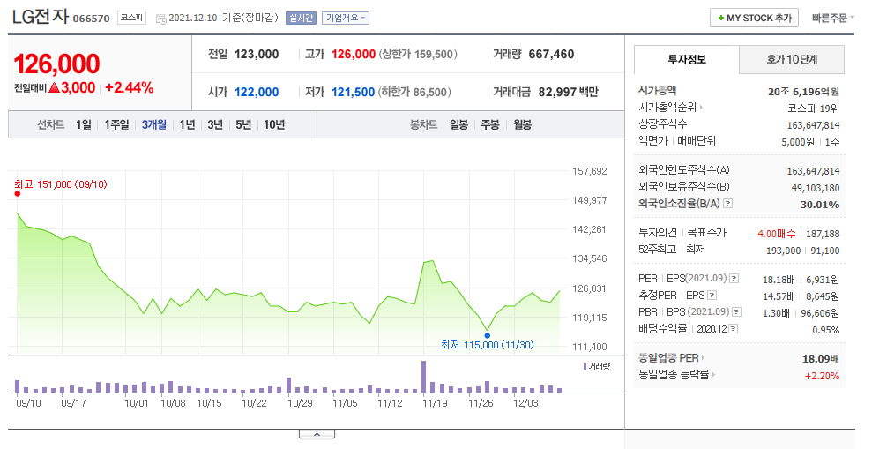Image resolution: width=872 pixels, height=449 pixels.
Task: Open the 동일업종 등락률 link
Action: (677, 375)
